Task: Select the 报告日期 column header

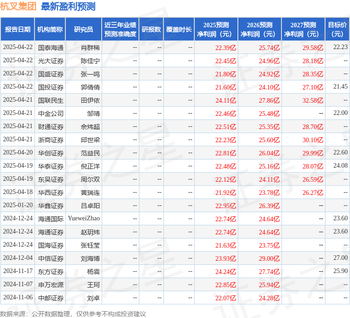Action: (x=18, y=29)
